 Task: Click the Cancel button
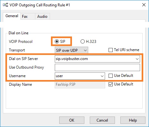pyautogui.click(x=102, y=120)
